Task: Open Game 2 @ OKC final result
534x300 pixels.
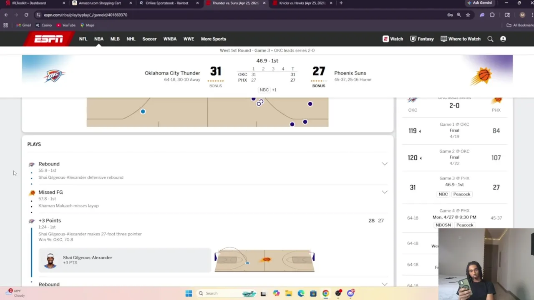Action: 454,157
